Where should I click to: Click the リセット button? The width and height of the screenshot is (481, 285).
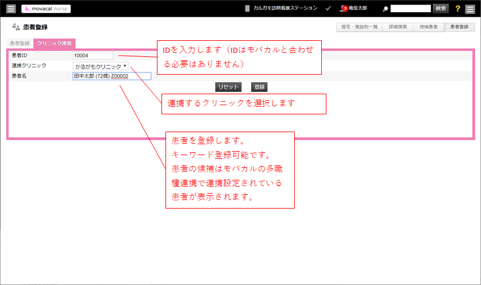coord(228,87)
